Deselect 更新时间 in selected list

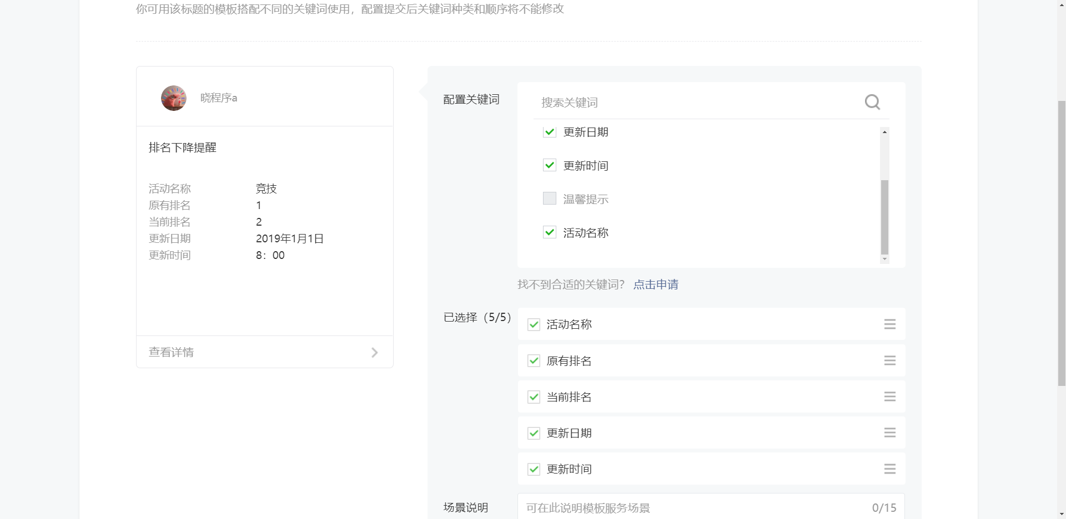534,469
